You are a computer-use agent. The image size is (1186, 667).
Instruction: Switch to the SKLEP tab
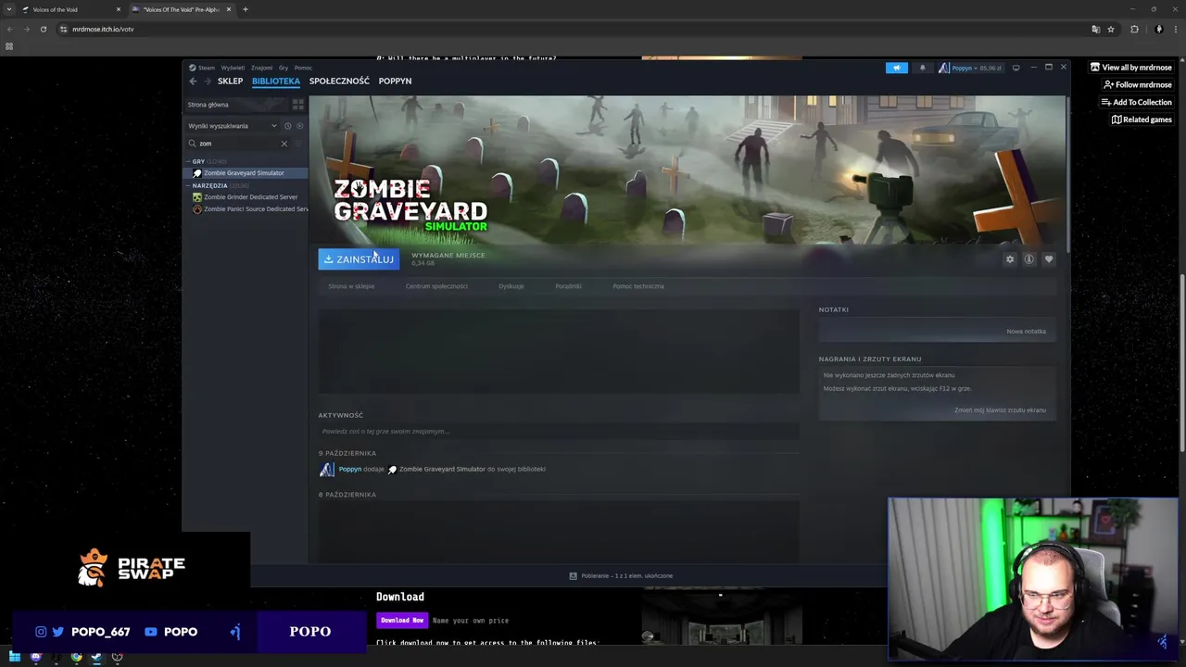pyautogui.click(x=230, y=81)
